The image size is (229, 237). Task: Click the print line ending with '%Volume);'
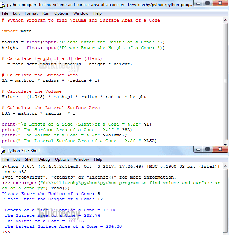(64, 135)
